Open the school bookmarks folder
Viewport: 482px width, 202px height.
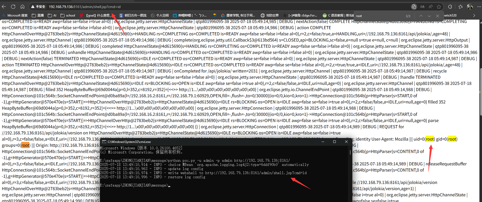tap(68, 15)
